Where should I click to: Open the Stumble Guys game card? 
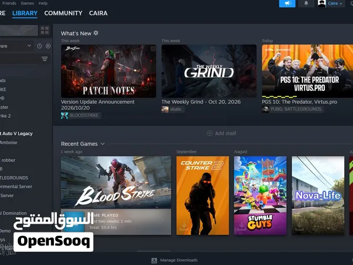click(x=260, y=195)
